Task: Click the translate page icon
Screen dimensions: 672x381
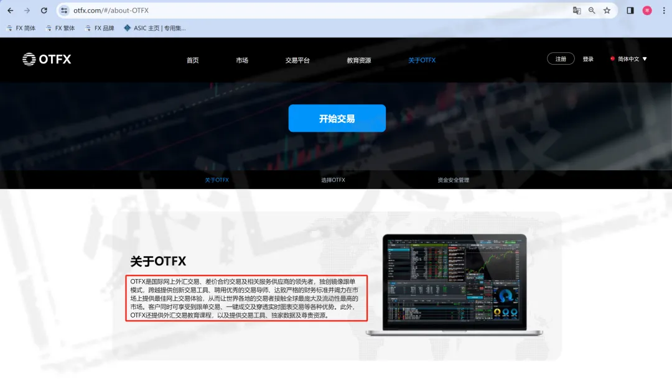Action: click(577, 11)
